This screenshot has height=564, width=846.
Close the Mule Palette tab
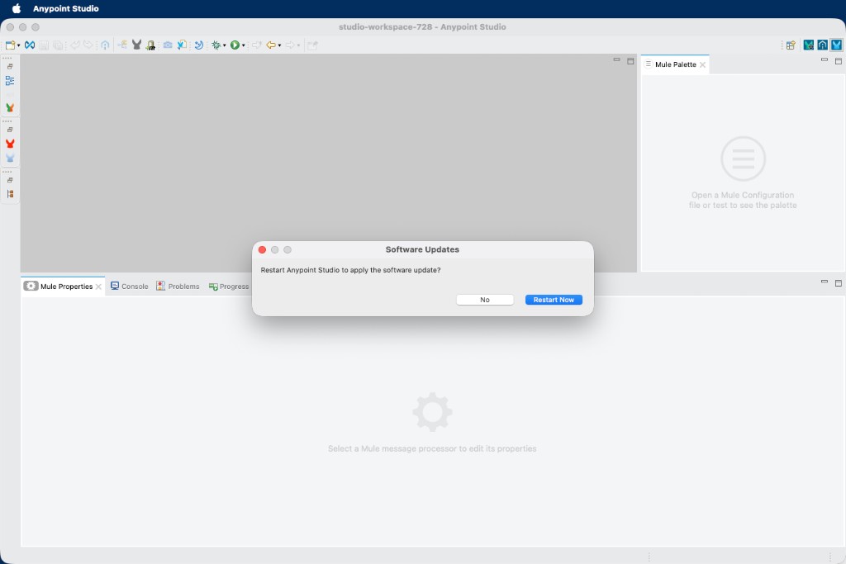(702, 64)
